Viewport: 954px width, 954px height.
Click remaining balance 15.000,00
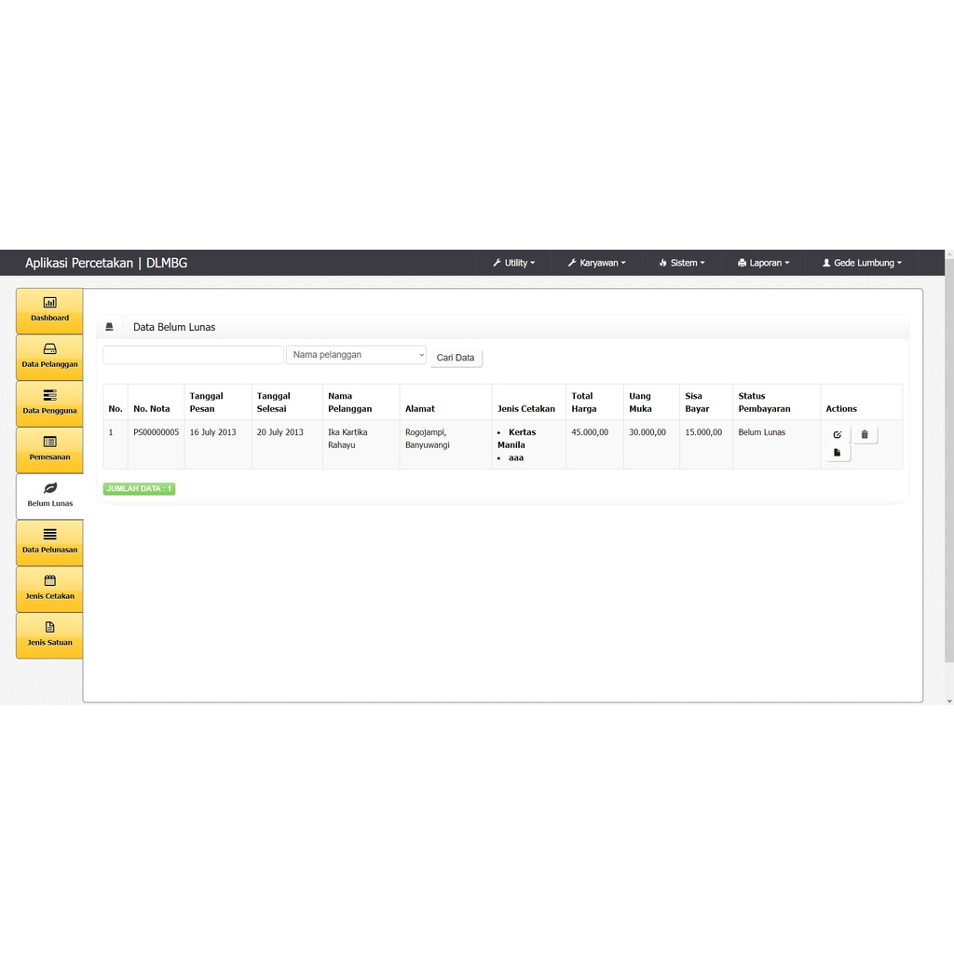(x=703, y=432)
